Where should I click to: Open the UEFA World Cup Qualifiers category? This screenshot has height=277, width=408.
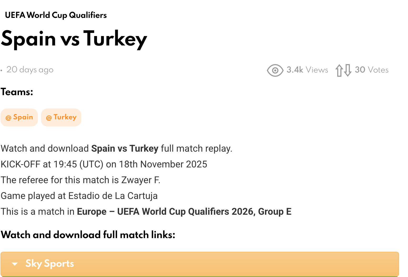(56, 15)
